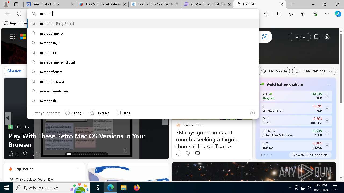Open Top stories more options ellipsis

pos(77,169)
